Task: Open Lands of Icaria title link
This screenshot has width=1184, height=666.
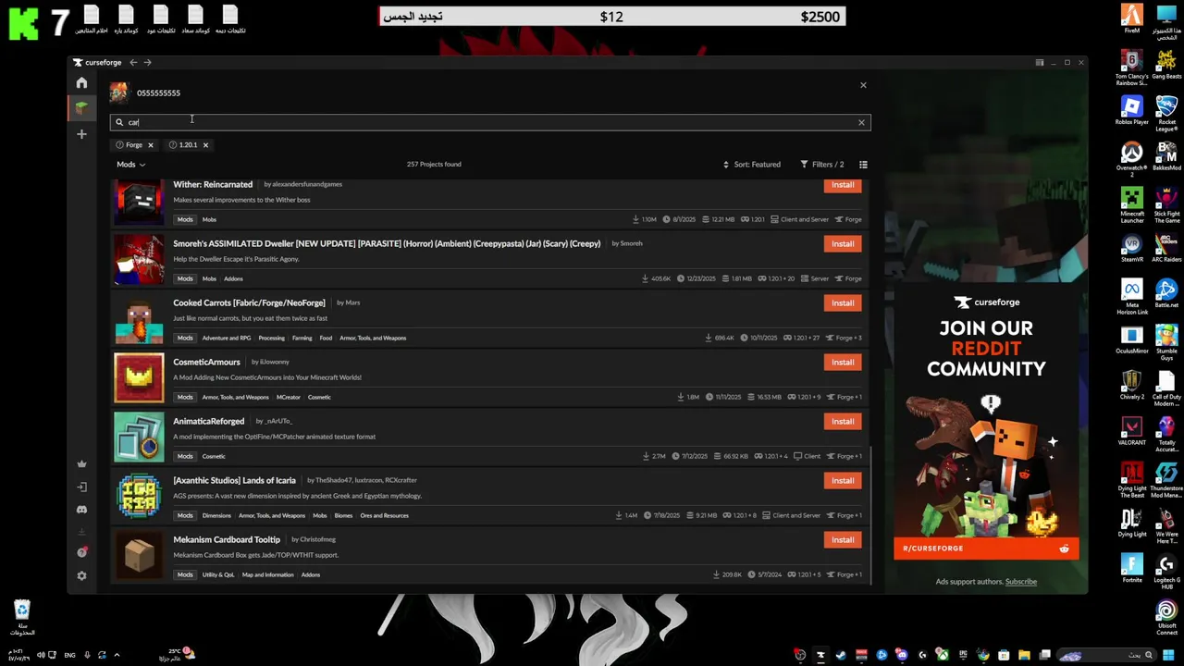Action: pos(234,480)
